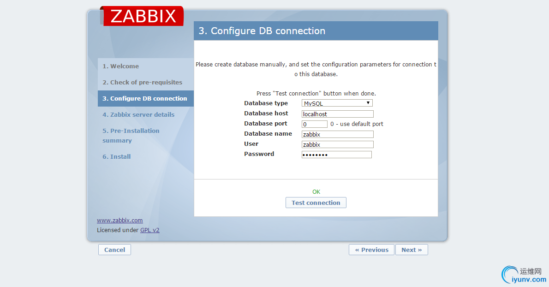Click the 'Database port' label
The image size is (549, 287).
tap(265, 124)
